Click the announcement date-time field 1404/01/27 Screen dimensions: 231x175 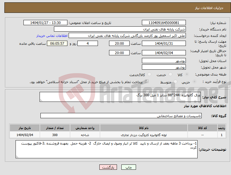coord(45,23)
